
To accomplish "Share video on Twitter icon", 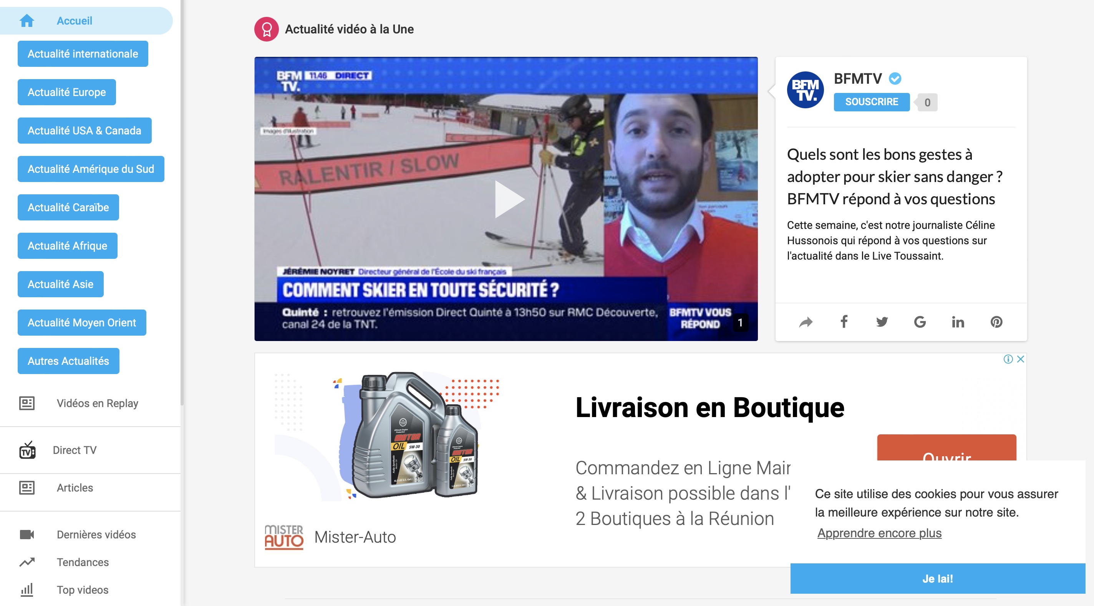I will coord(882,322).
